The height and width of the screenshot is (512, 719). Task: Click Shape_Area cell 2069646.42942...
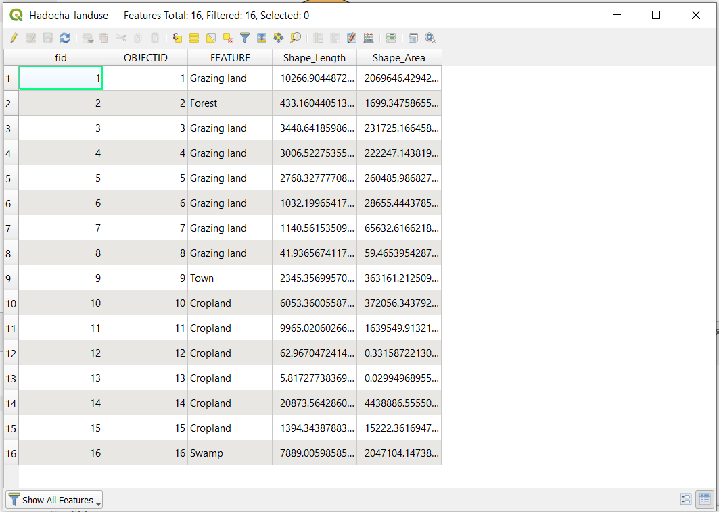point(399,78)
